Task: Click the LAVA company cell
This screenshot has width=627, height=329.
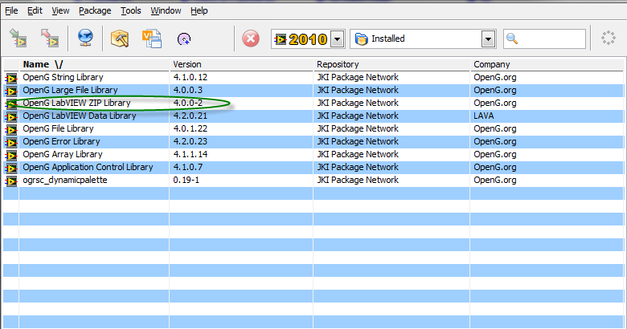Action: (484, 116)
